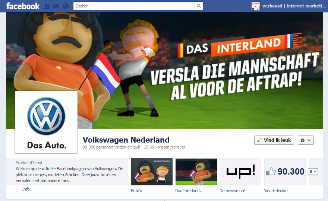Open the friend requests icon

[x=47, y=6]
